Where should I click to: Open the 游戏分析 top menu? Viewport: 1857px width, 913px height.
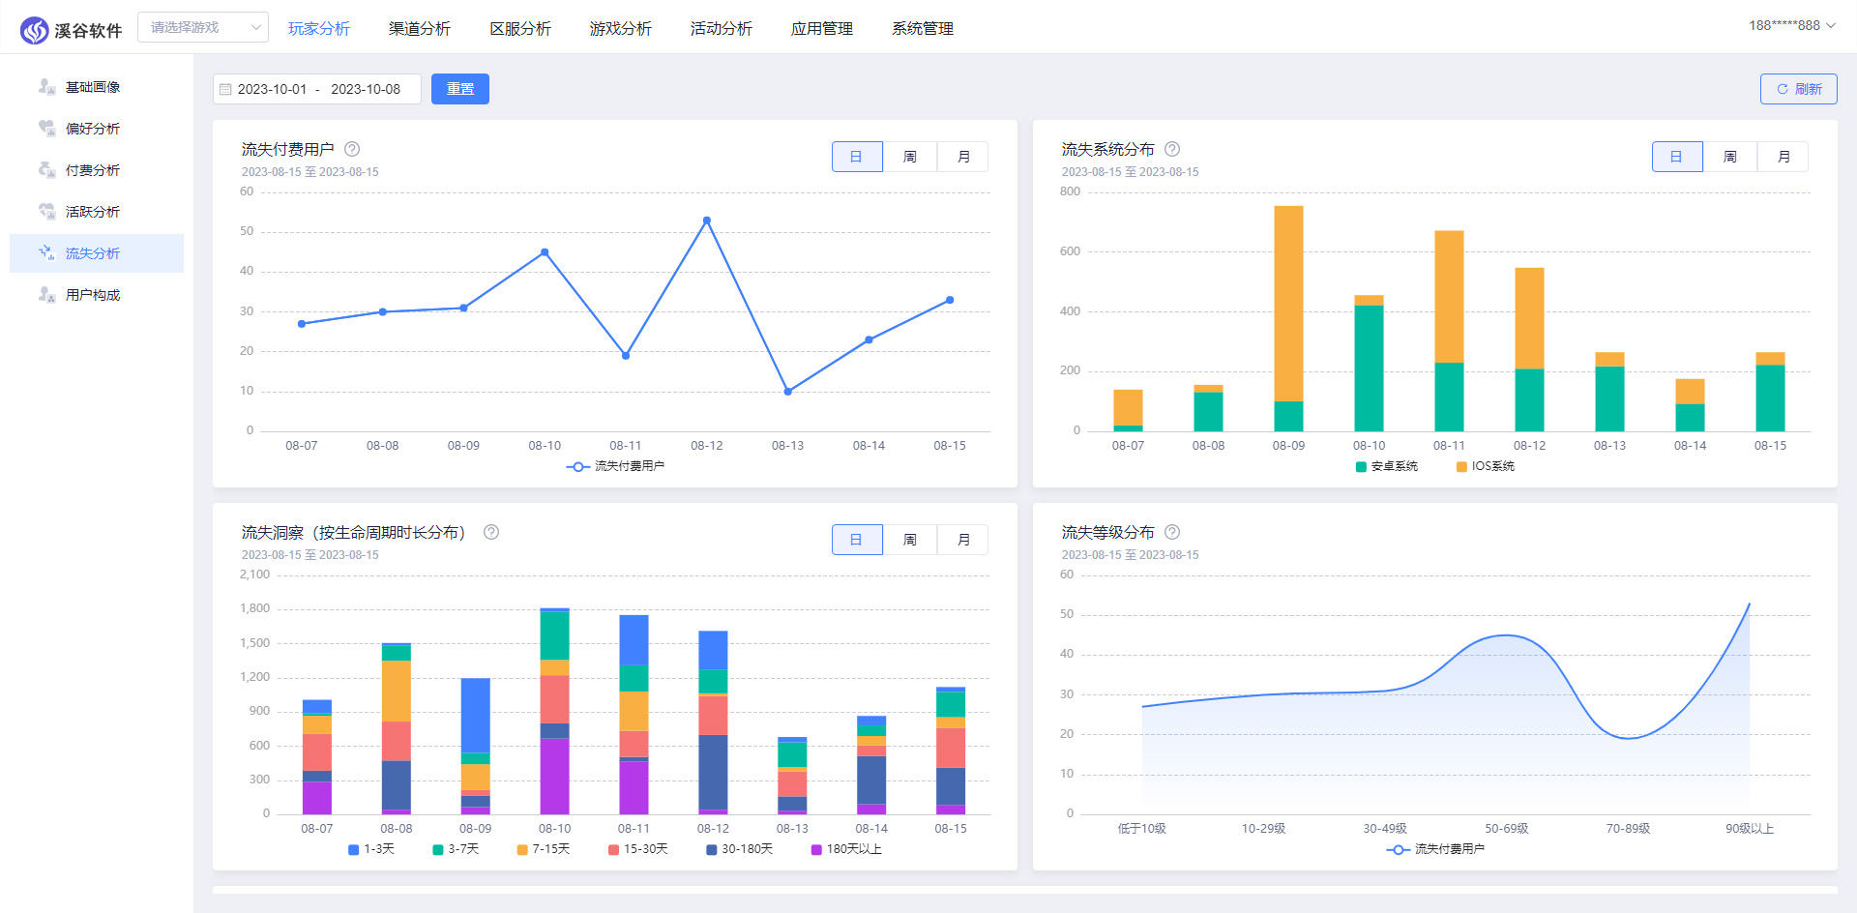tap(621, 29)
